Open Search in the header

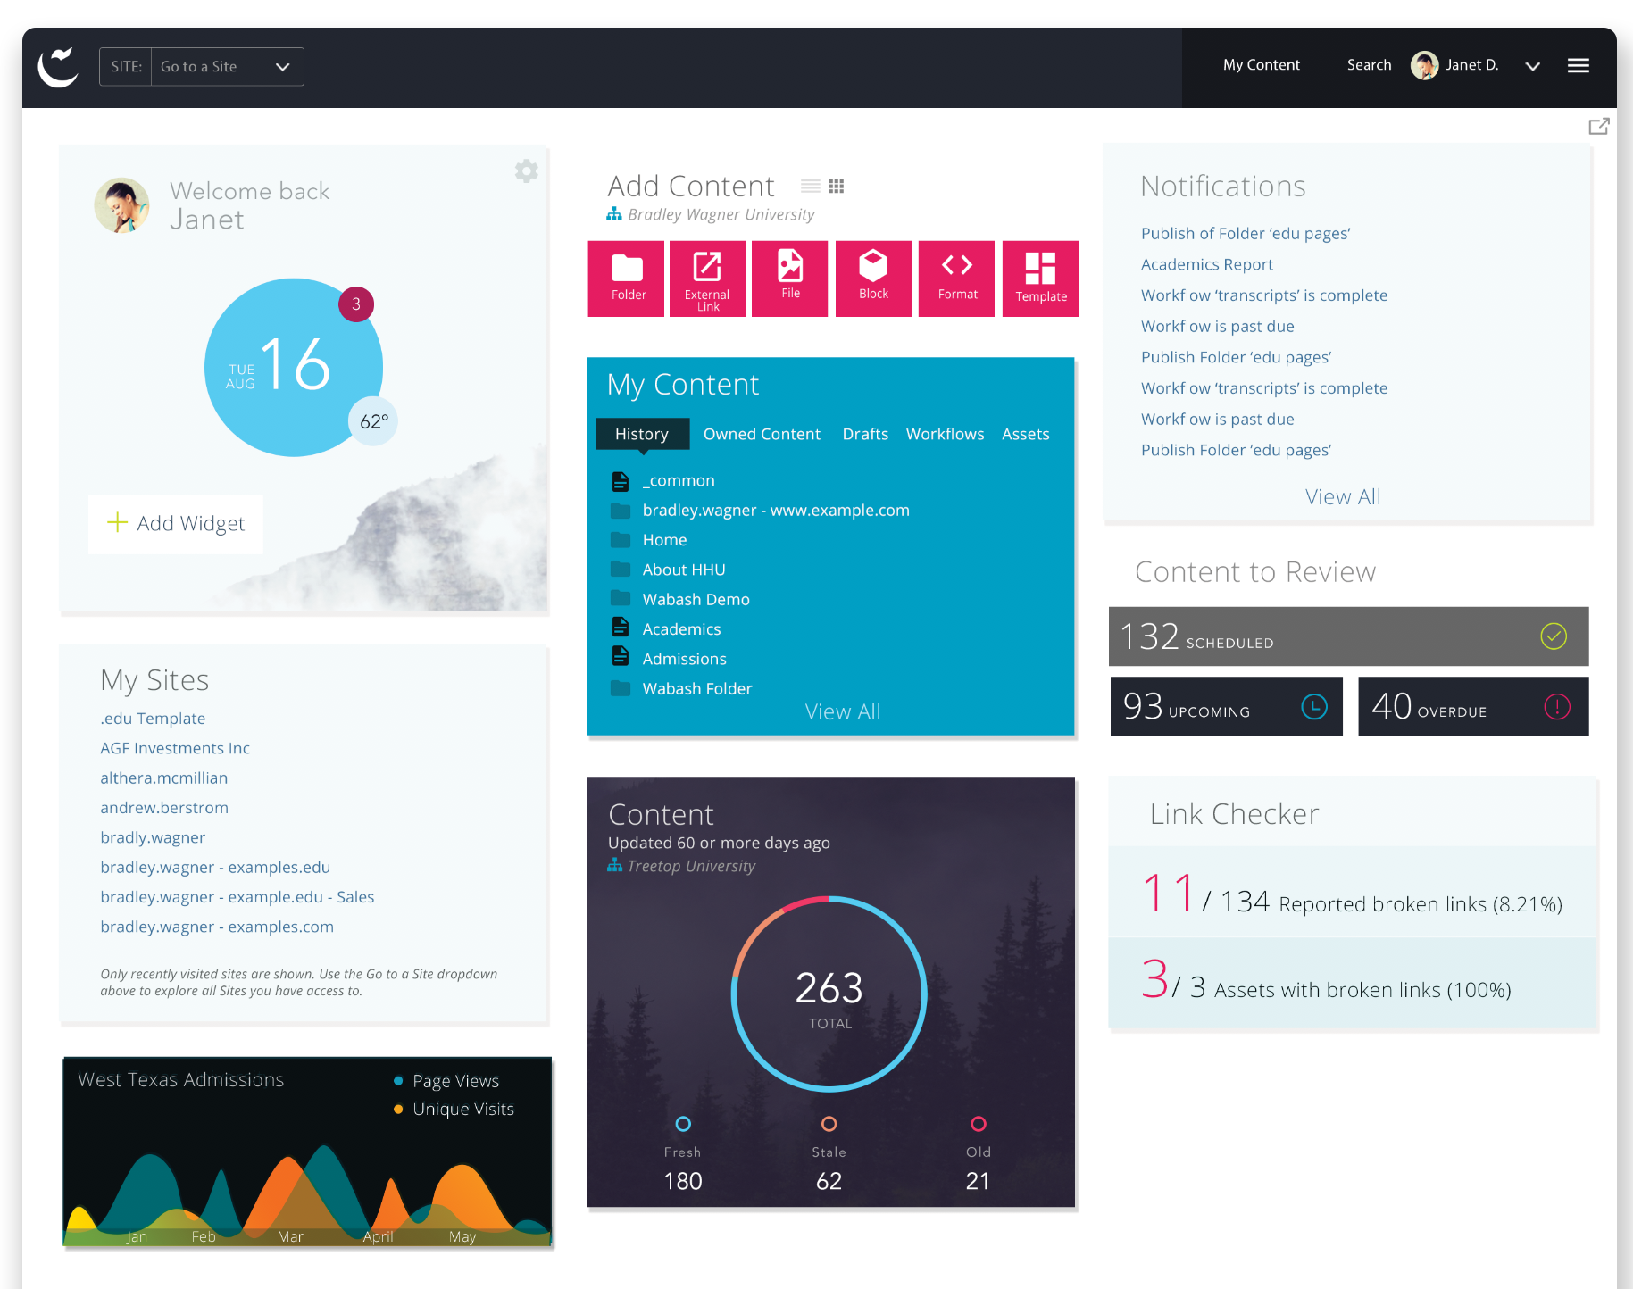(1369, 65)
